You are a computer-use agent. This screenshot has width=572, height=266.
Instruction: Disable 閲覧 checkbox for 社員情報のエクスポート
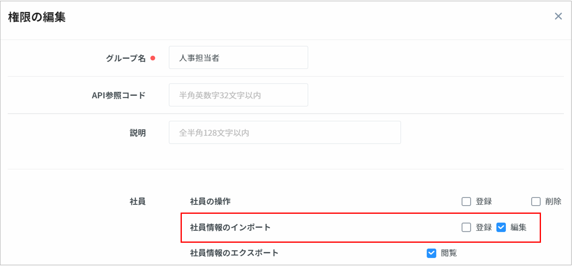point(431,253)
